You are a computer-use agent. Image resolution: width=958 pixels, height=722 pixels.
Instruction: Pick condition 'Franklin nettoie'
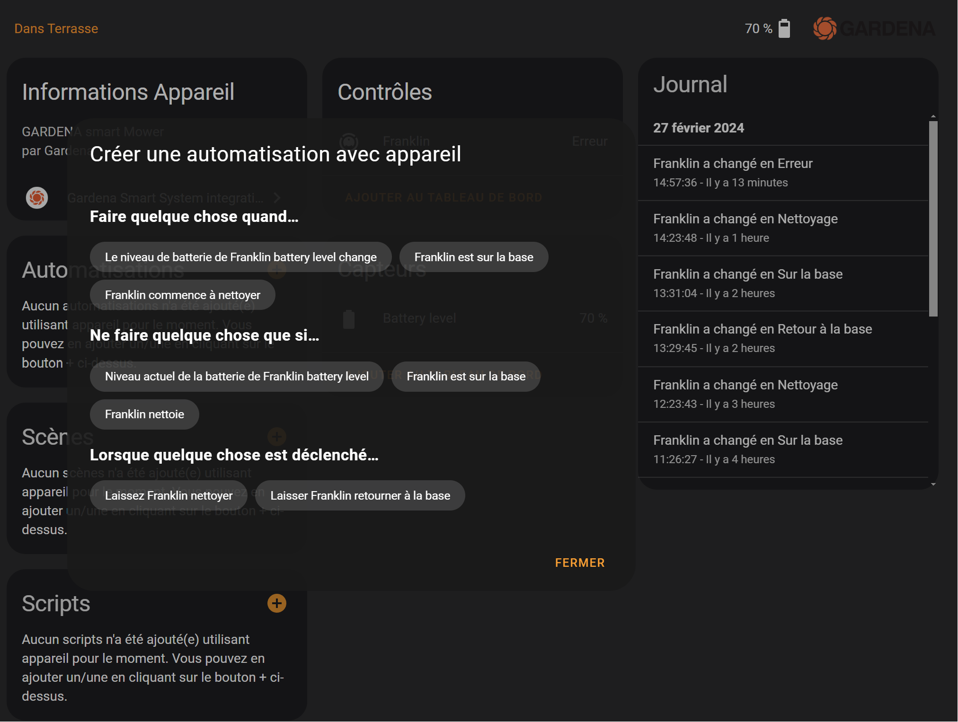[x=144, y=414]
